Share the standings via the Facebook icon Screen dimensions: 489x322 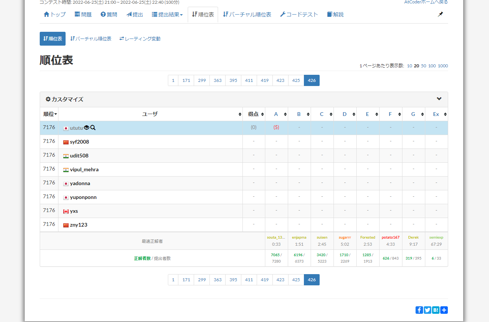pos(419,310)
